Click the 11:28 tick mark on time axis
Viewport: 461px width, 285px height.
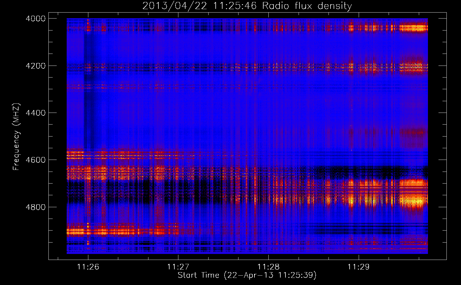(x=268, y=257)
